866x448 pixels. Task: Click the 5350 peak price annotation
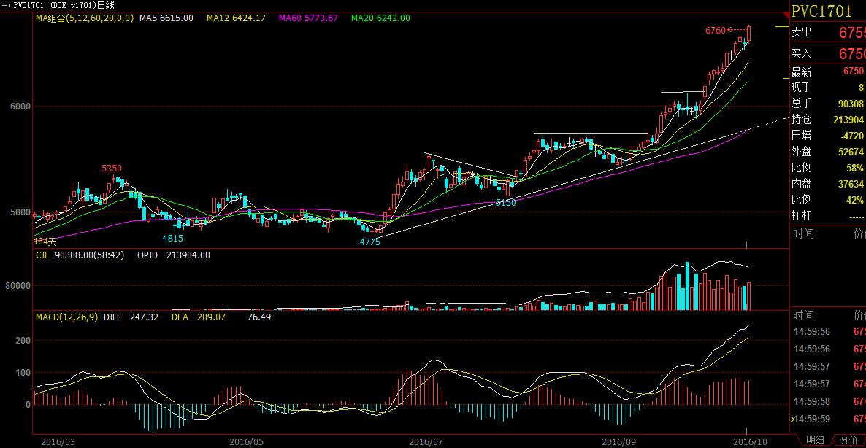(112, 169)
